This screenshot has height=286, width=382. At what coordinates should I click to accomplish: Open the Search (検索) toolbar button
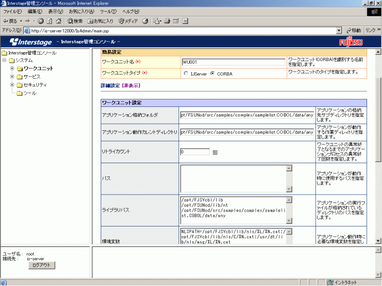75,21
